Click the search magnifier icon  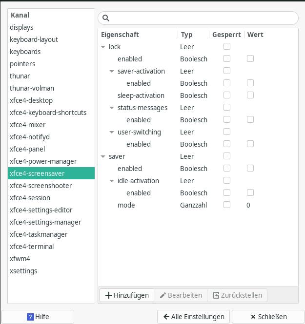106,18
